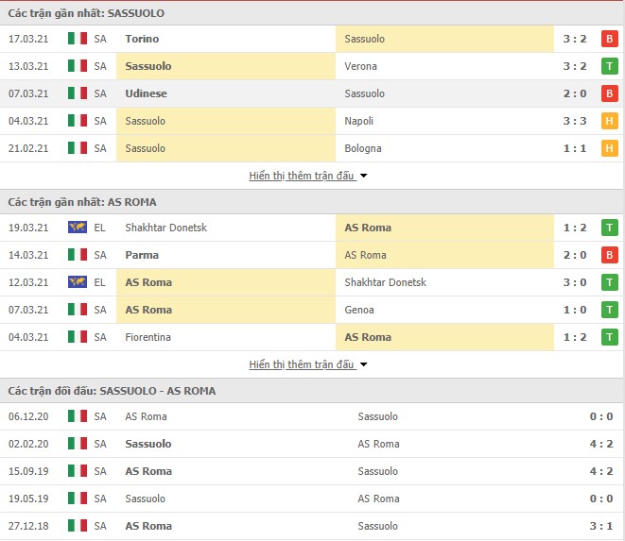Screen dimensions: 625x541
Task: Click the 4 : 2 score on 02.02.20 row
Action: click(x=601, y=444)
